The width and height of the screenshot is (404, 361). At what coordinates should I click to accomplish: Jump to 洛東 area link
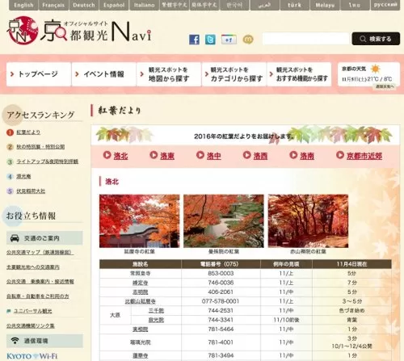click(167, 156)
